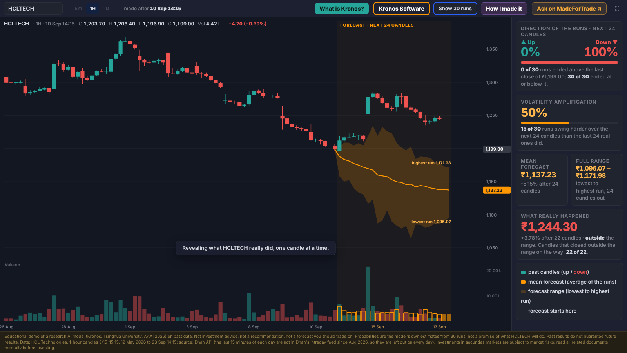Click the red forecast starts here legend dash
Screen dimensions: 627x353
(x=523, y=311)
